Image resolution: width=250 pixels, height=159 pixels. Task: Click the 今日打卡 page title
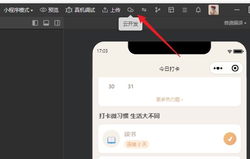coord(169,69)
